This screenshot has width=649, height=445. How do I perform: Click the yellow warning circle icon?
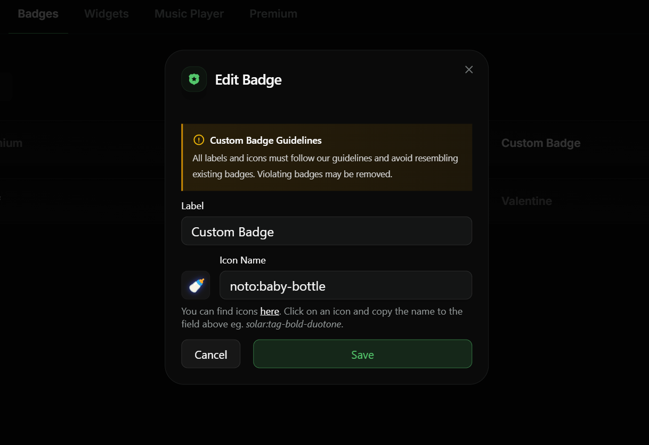pyautogui.click(x=199, y=141)
